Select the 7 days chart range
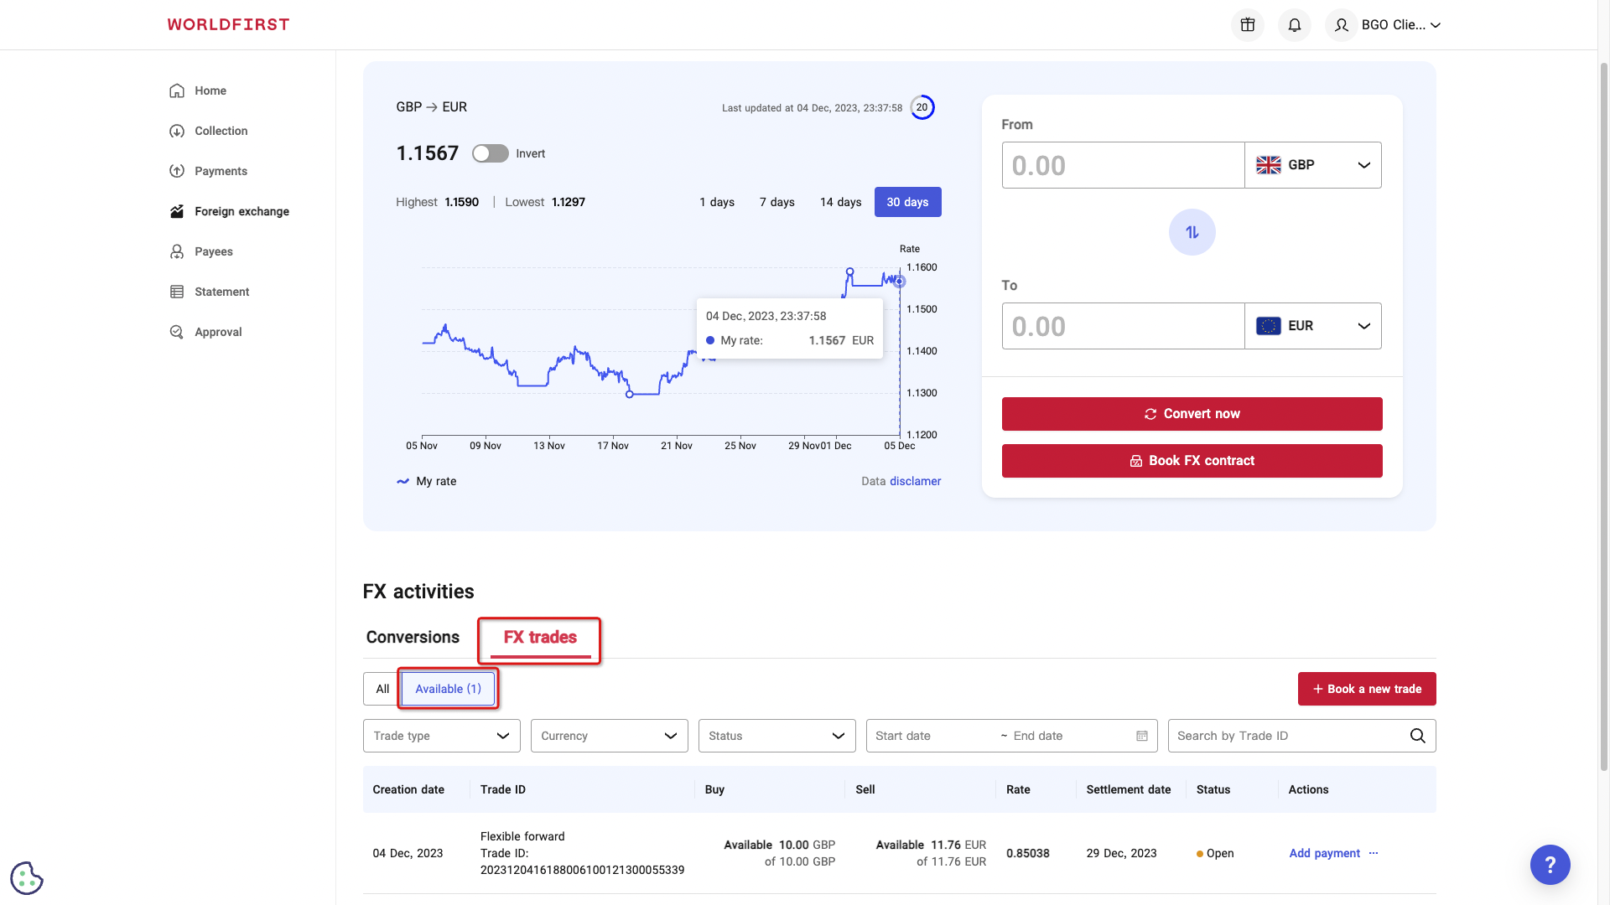Image resolution: width=1610 pixels, height=905 pixels. (776, 202)
